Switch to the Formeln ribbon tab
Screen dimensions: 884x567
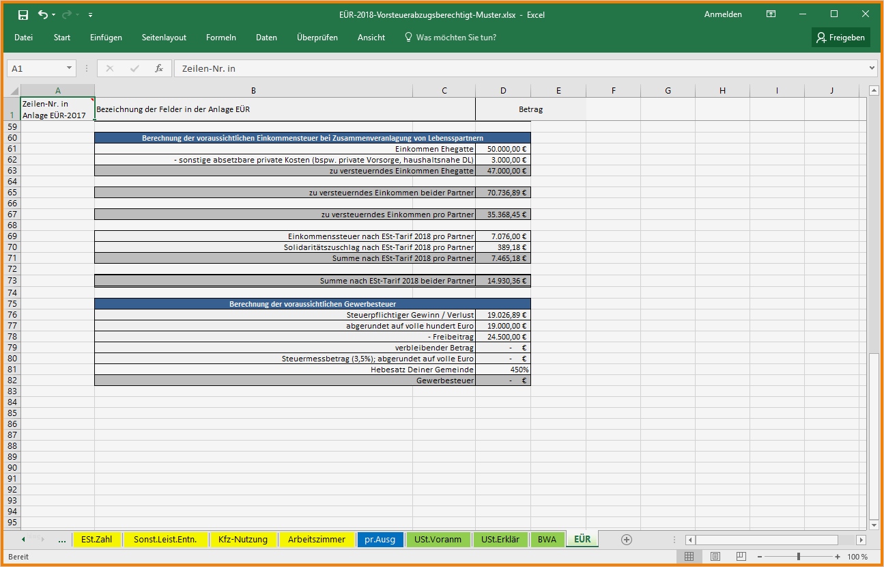(x=220, y=38)
